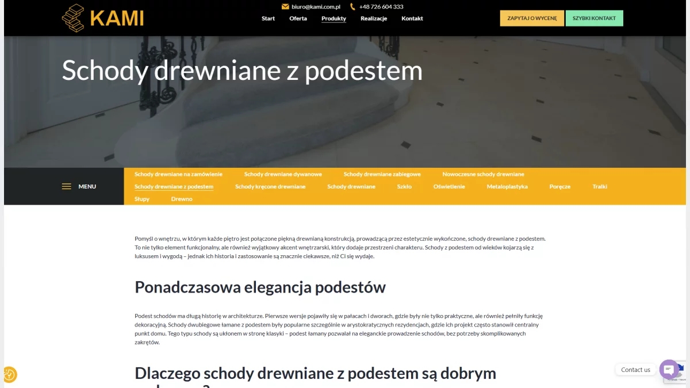This screenshot has width=690, height=388.
Task: Go to Schody drewniane zabiegowe
Action: coord(382,174)
